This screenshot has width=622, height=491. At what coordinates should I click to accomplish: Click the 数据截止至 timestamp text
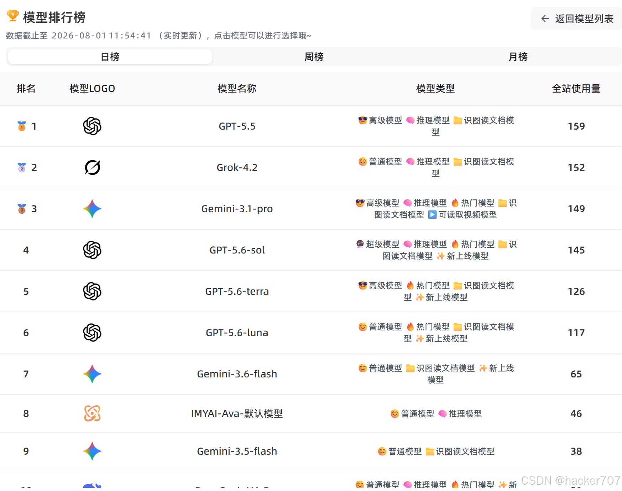point(158,36)
